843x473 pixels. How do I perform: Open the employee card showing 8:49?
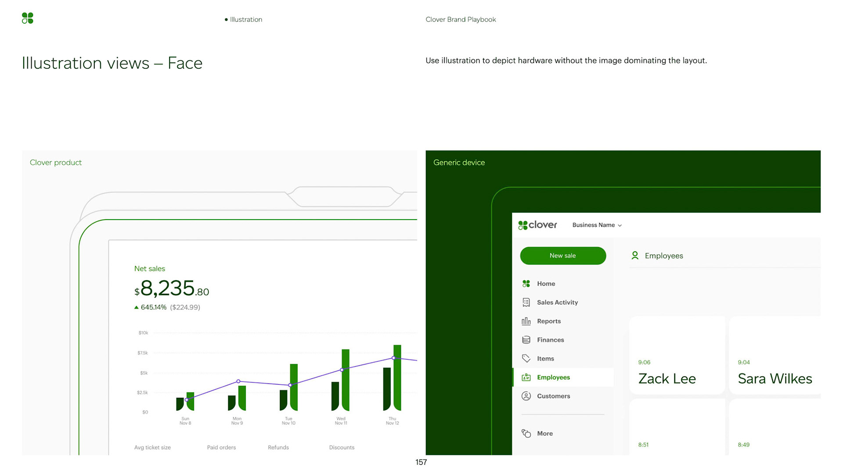775,427
